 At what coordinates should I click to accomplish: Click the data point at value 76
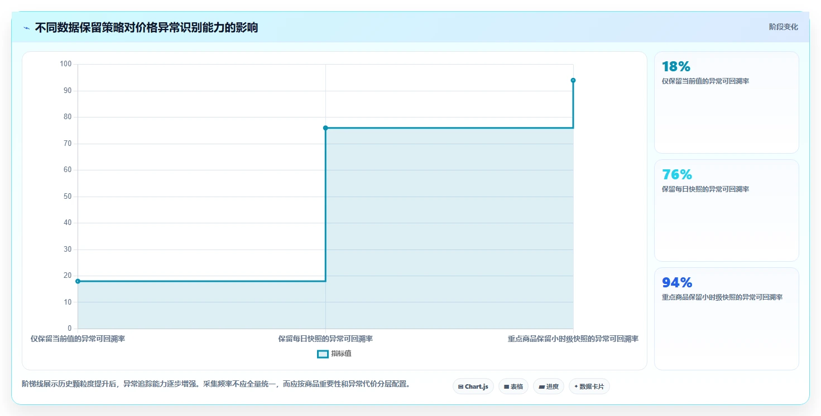click(x=325, y=128)
